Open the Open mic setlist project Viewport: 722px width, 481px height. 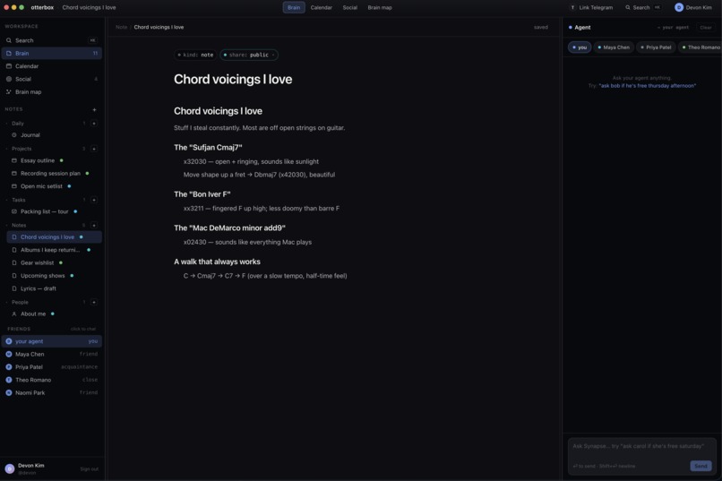55,186
